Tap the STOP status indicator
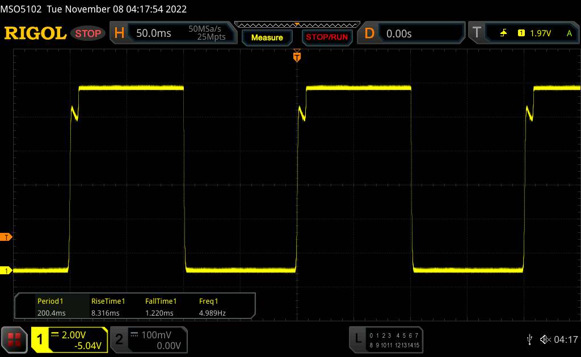 (88, 33)
